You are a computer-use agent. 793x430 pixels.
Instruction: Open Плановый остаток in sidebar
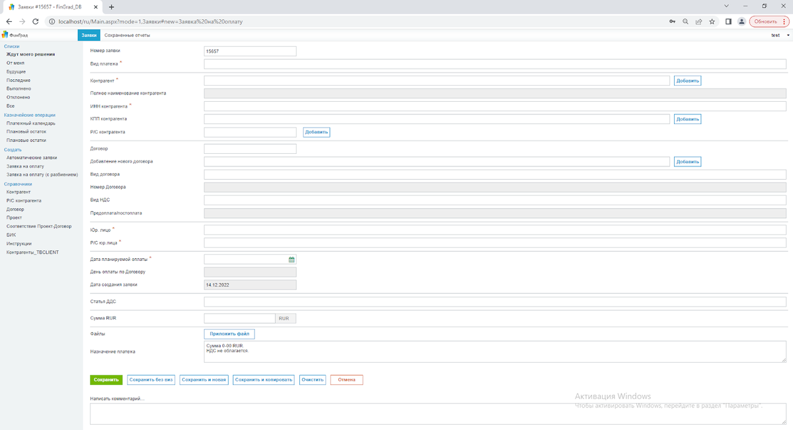click(26, 131)
